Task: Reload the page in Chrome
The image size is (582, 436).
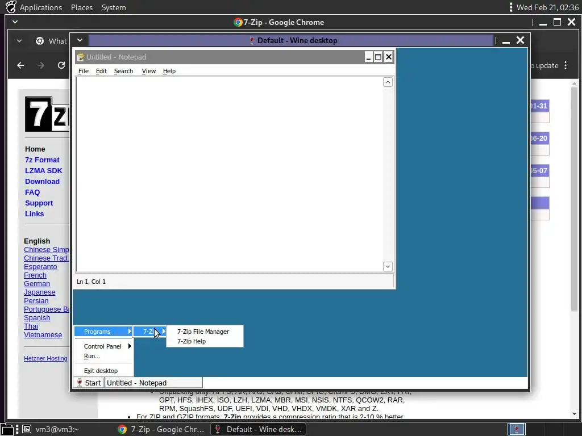Action: [x=61, y=65]
